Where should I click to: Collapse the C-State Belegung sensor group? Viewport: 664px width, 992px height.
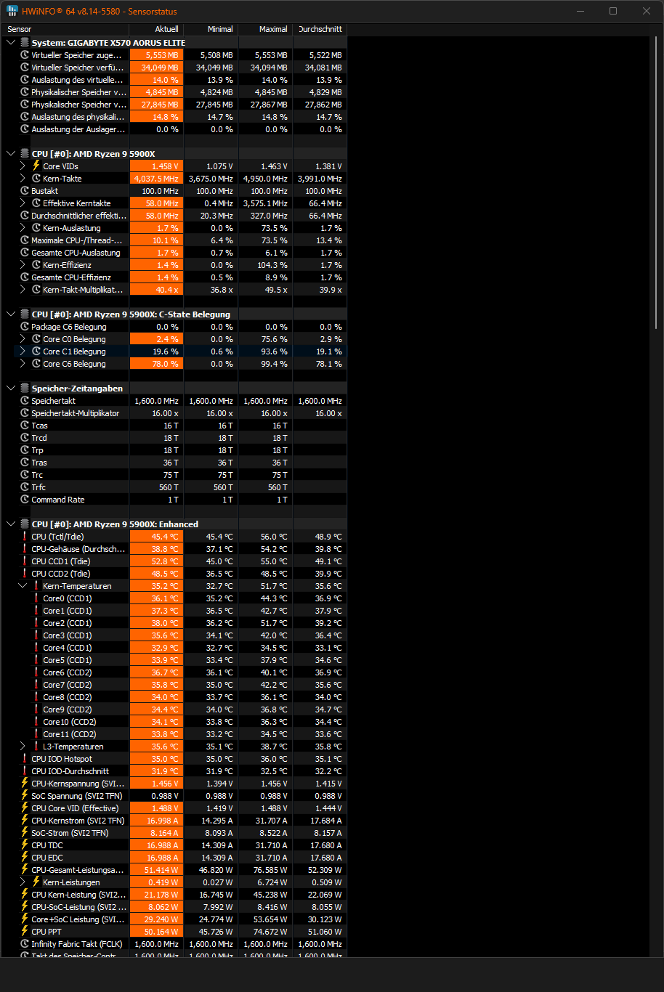tap(11, 314)
